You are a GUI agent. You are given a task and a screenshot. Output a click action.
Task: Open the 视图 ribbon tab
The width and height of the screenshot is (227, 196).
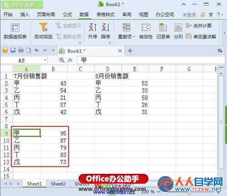click(143, 14)
